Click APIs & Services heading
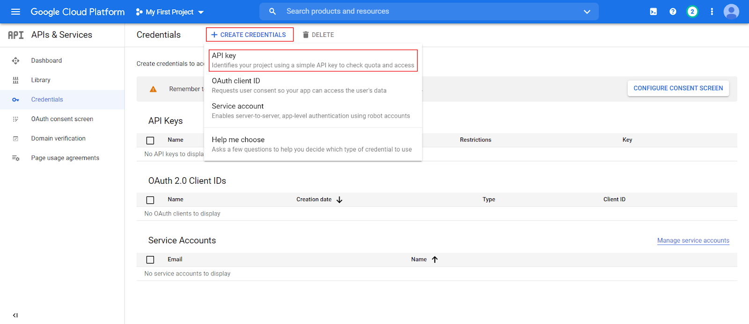The height and width of the screenshot is (324, 749). pyautogui.click(x=62, y=35)
